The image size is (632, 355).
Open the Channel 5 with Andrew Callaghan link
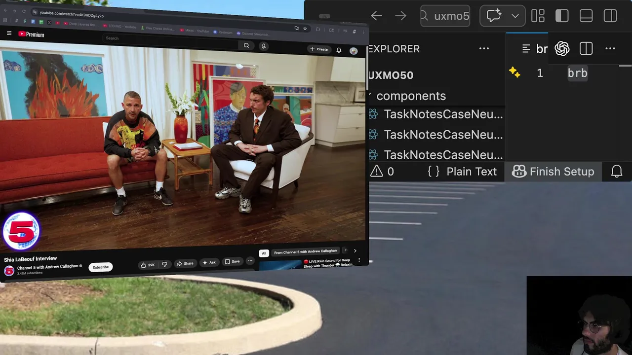tap(47, 267)
